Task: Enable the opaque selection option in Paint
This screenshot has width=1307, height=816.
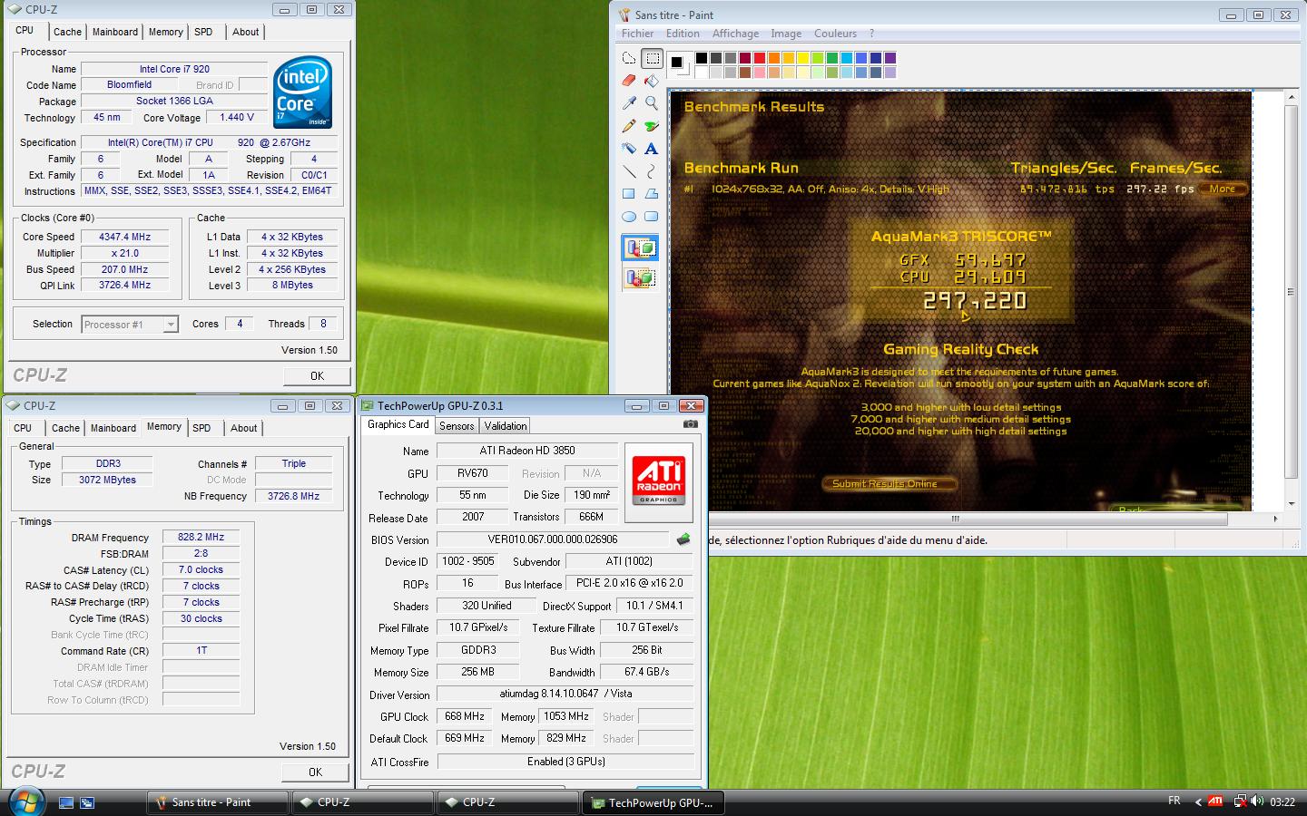Action: point(640,248)
